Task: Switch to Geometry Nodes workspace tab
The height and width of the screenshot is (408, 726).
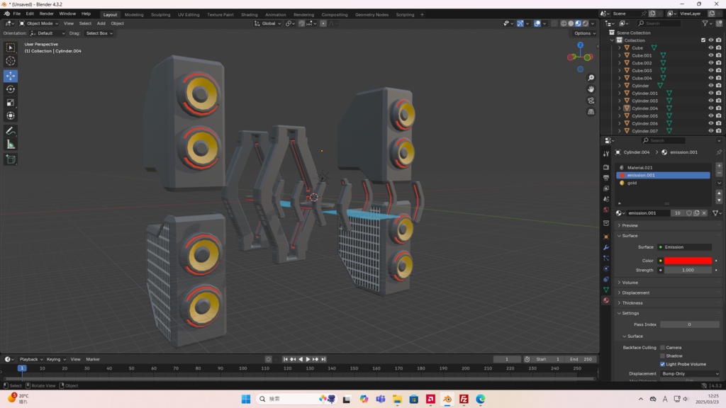Action: coord(372,15)
